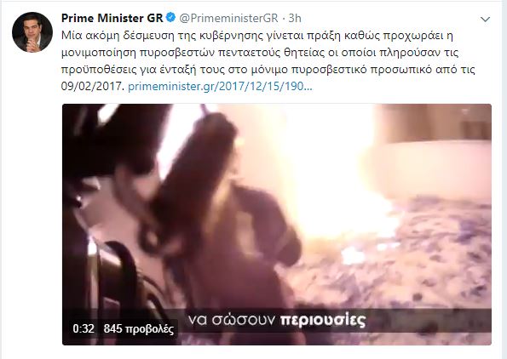Click the word προϋποθέσεις in the tweet

coord(98,70)
